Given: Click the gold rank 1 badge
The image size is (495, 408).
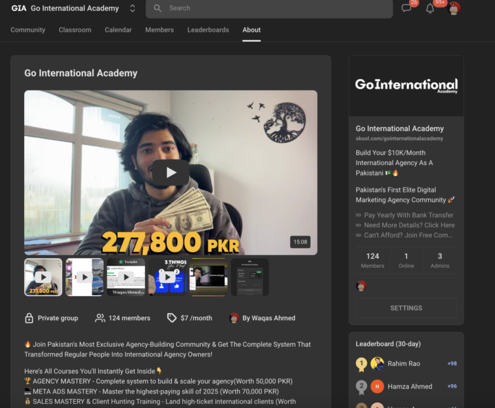Looking at the screenshot, I should click(x=362, y=365).
